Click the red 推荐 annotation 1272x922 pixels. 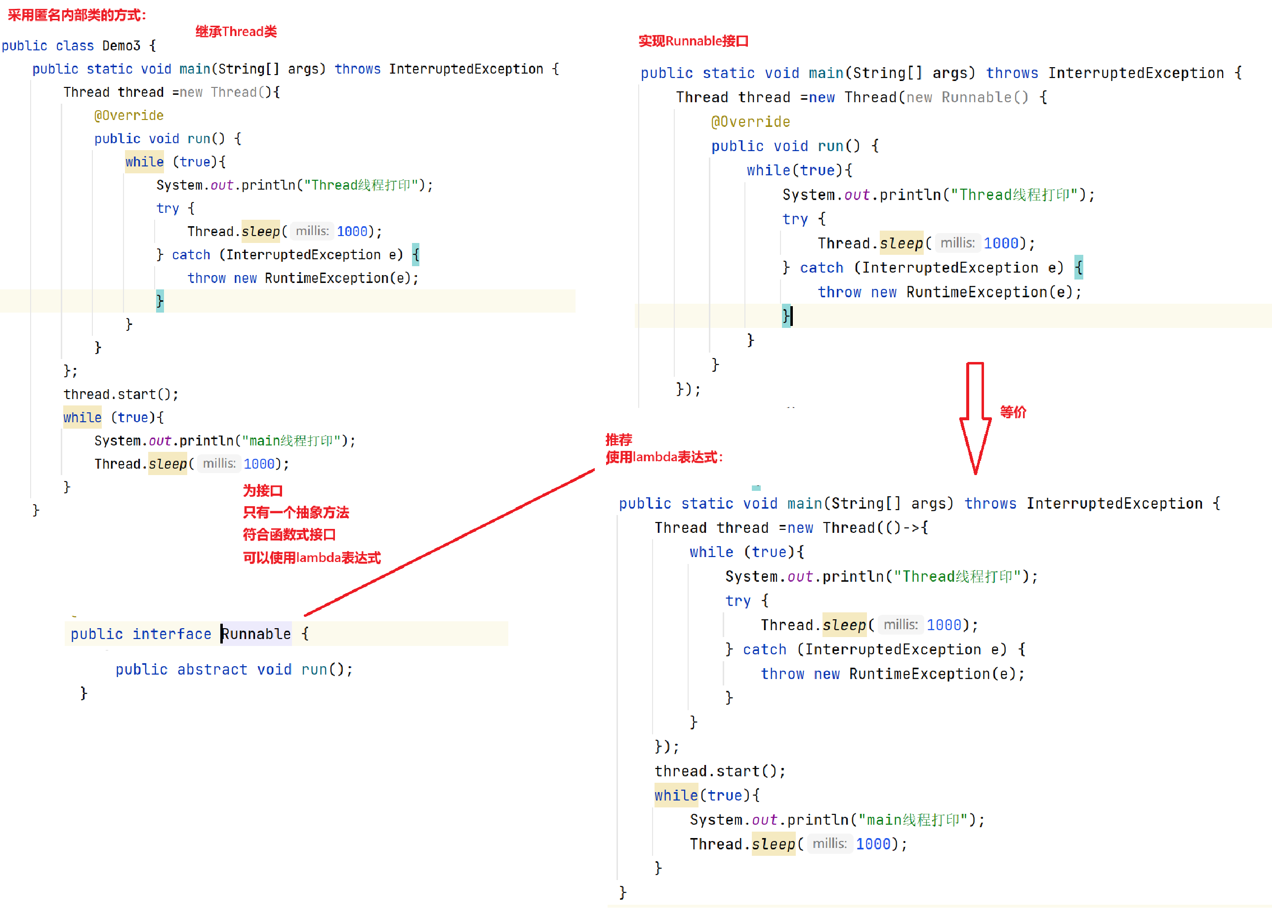pos(618,439)
